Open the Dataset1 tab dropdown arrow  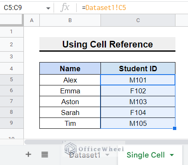coord(107,155)
